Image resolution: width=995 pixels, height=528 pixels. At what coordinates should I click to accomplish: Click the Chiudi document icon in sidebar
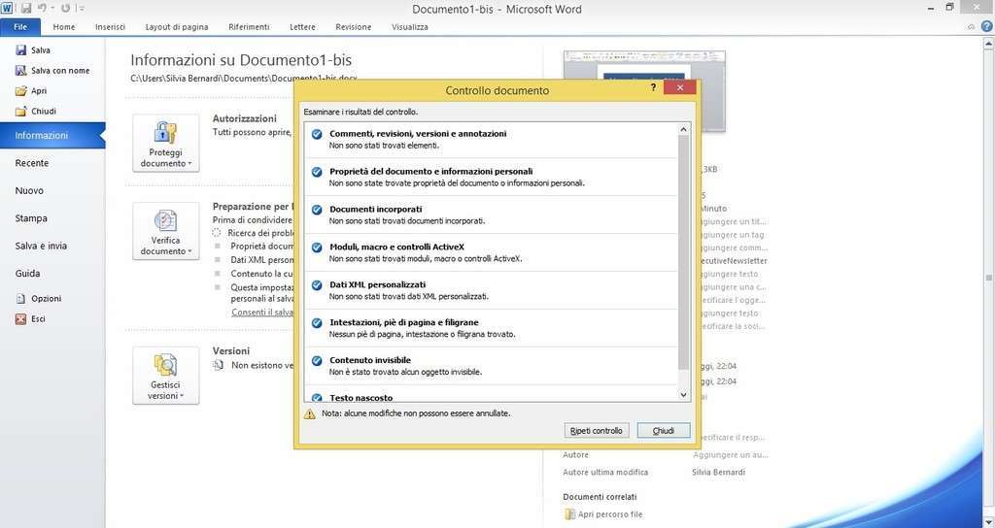(x=21, y=112)
